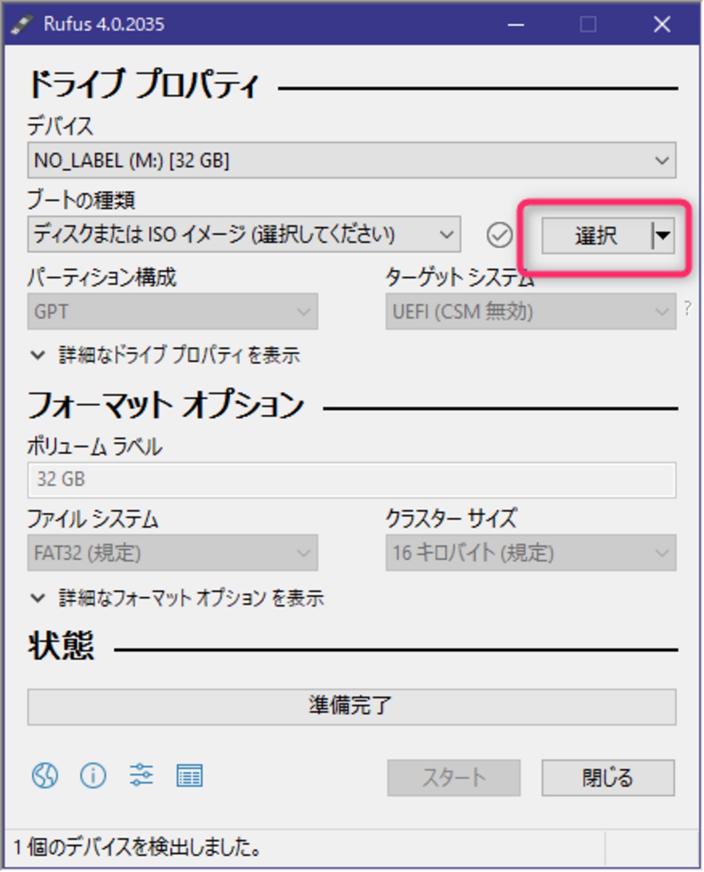The image size is (704, 872).
Task: Click the Rufus USB icon in title bar
Action: tap(23, 24)
